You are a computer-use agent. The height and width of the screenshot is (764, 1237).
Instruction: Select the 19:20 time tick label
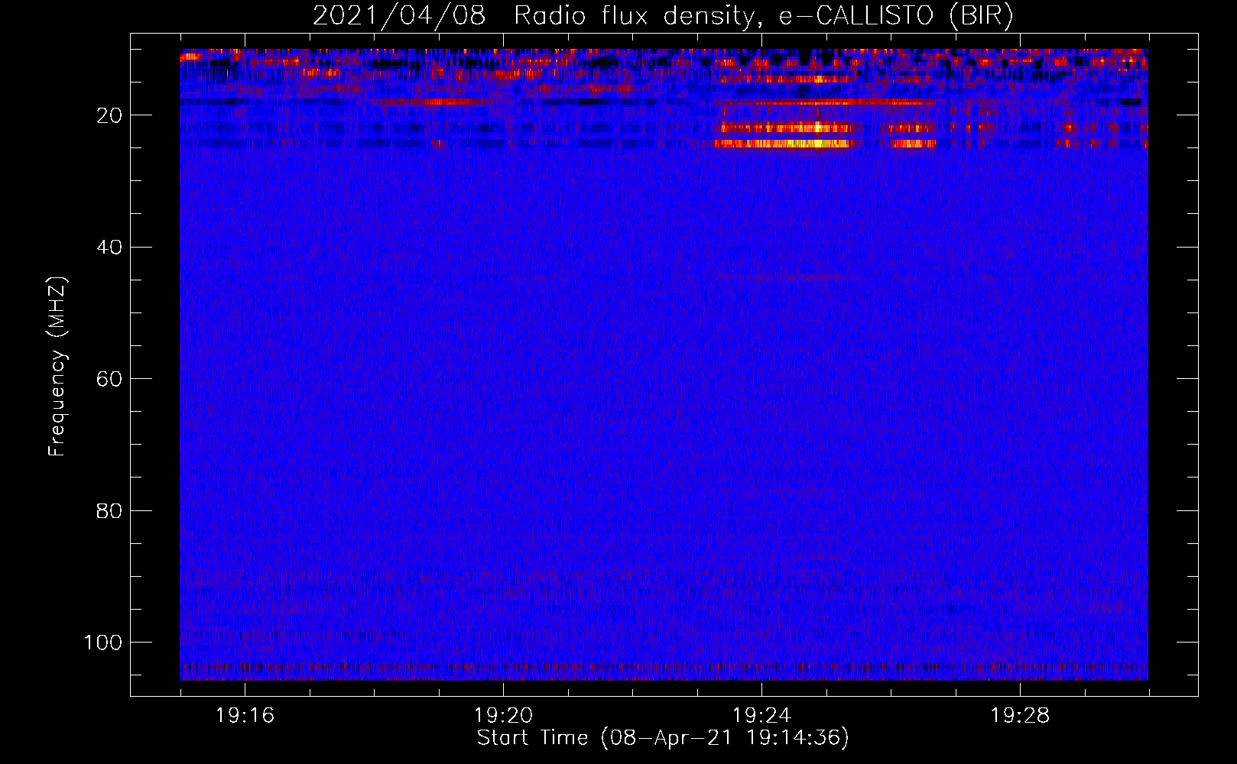pos(503,716)
